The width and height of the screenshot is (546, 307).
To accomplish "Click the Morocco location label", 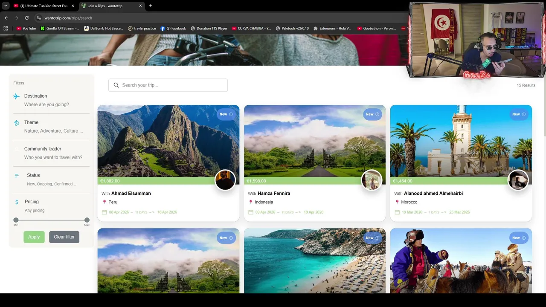I will (409, 202).
